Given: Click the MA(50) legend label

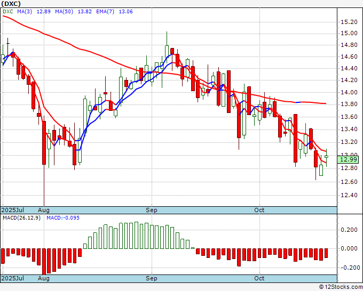Looking at the screenshot, I should [x=64, y=12].
